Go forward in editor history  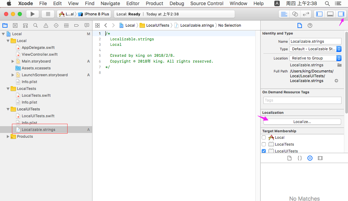[113, 25]
